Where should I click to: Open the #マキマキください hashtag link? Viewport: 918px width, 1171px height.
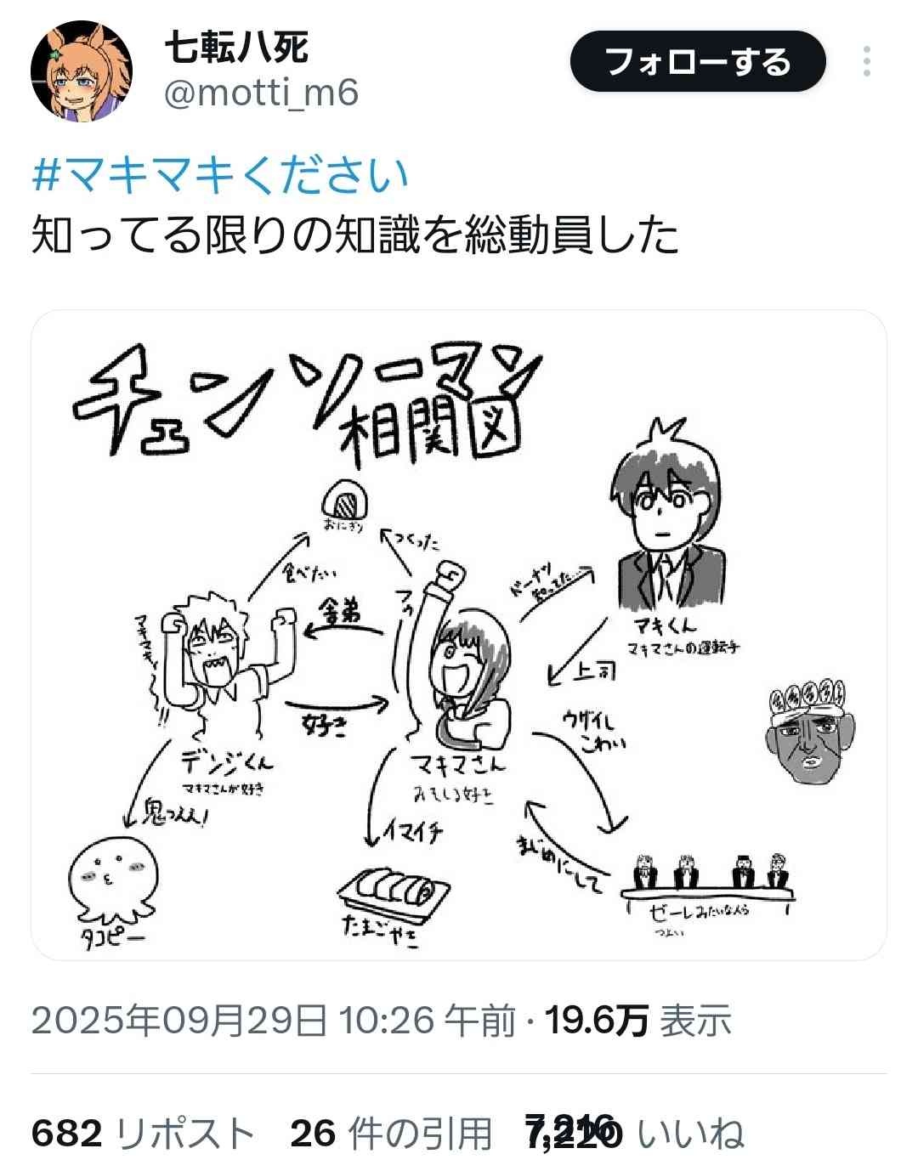point(221,174)
